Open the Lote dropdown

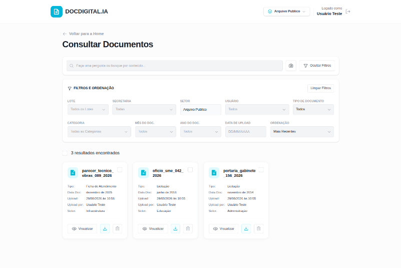pos(88,110)
